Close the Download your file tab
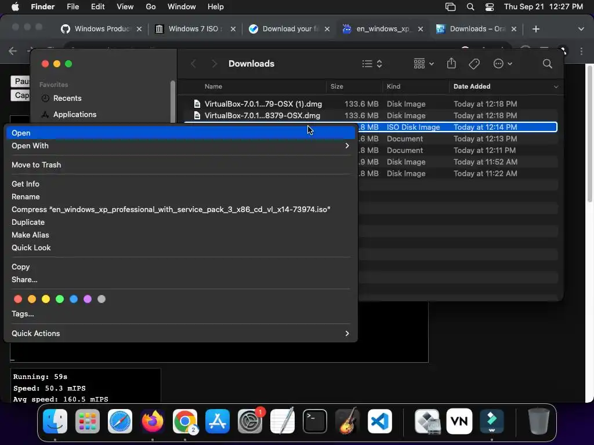Screen dimensions: 594x445 pyautogui.click(x=327, y=29)
